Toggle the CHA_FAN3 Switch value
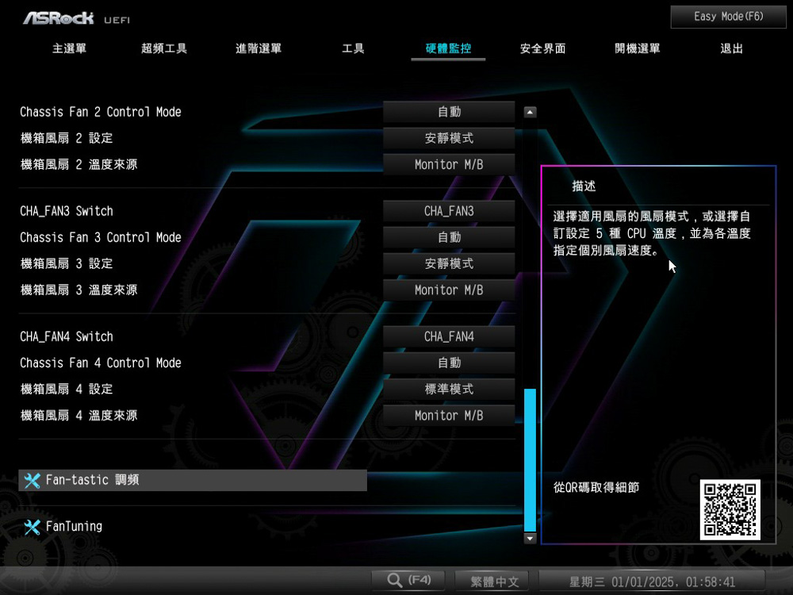Screen dimensions: 793x595 pyautogui.click(x=449, y=212)
